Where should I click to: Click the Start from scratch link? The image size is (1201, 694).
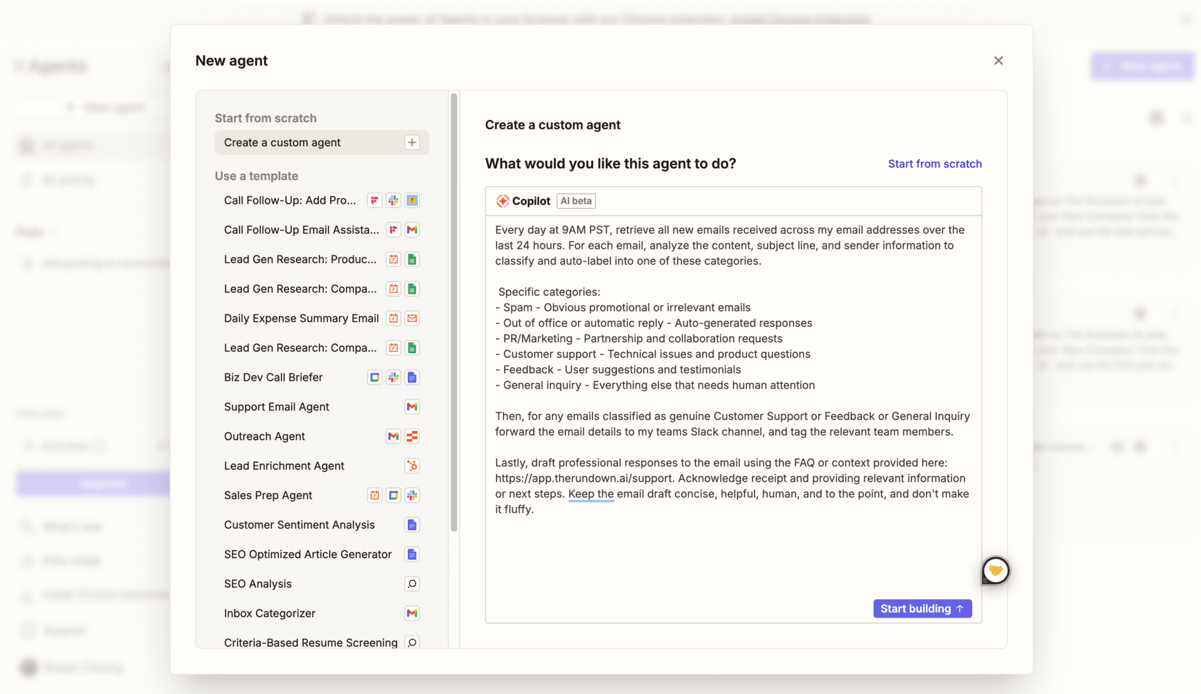coord(935,164)
